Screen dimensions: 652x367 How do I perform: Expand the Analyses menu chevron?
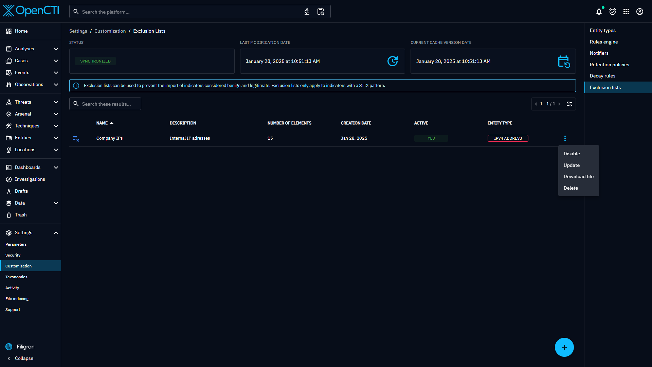point(56,49)
